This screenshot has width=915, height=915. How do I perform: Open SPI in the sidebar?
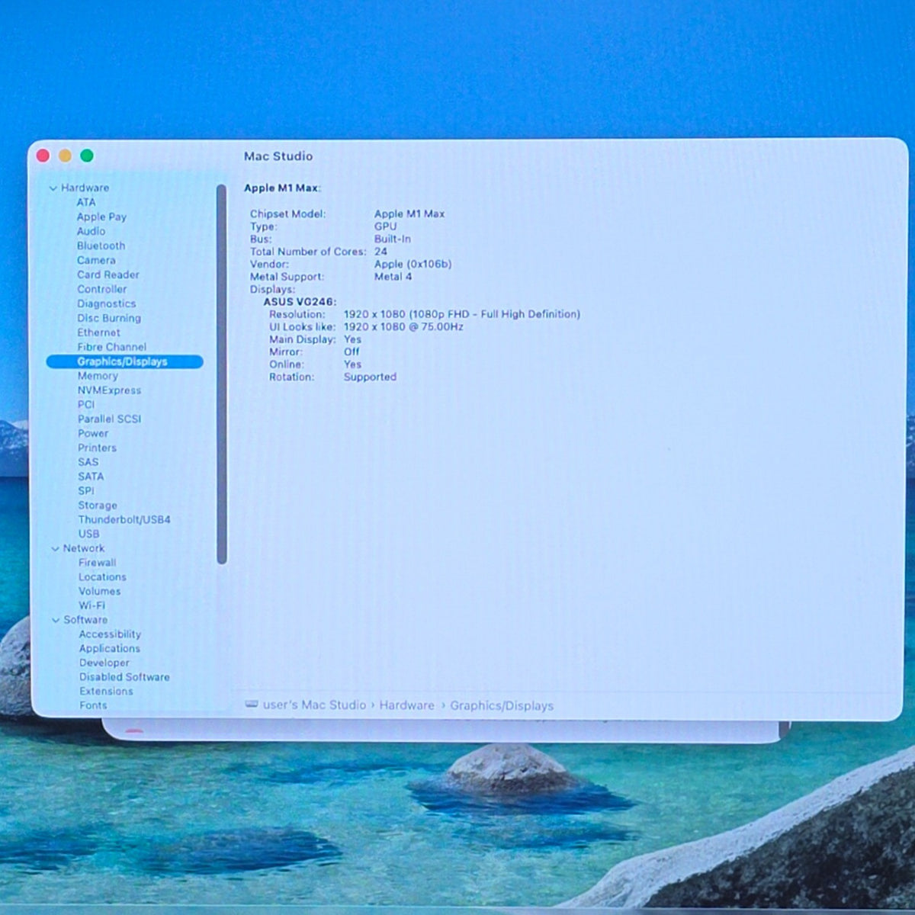tap(86, 491)
